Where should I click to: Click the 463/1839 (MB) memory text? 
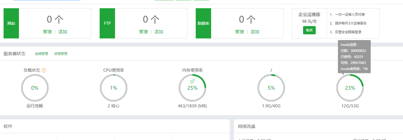[x=192, y=106]
